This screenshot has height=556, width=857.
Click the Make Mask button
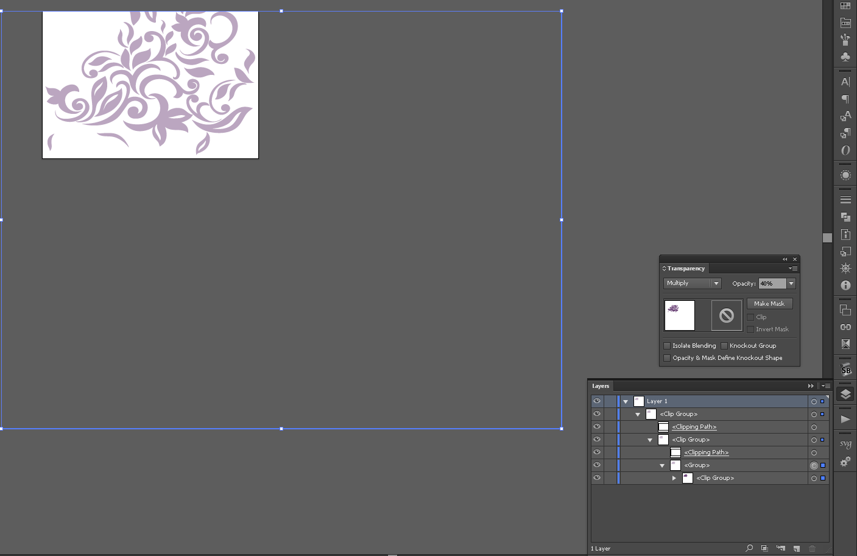coord(769,303)
